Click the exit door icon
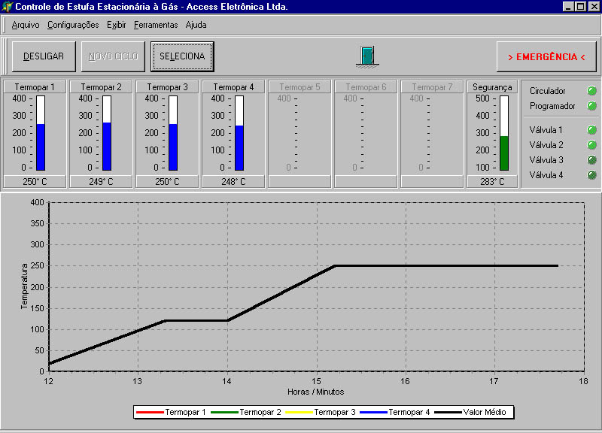 pos(366,56)
